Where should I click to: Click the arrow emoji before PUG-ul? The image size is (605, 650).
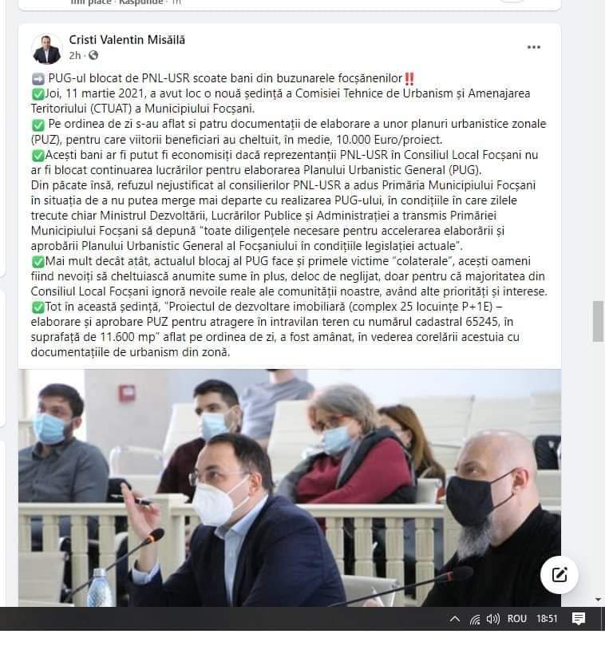[38, 79]
